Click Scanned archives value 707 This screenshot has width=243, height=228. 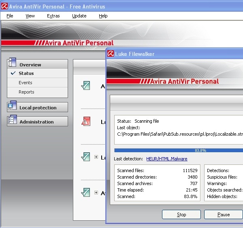[194, 183]
